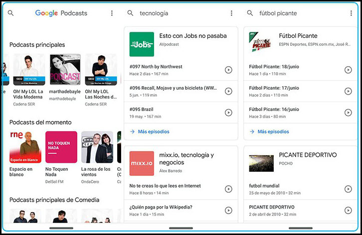Play 'futbol mundial' episode from PICANTE DEPORTIVO
Screen dimensions: 362x235
pyautogui.click(x=348, y=189)
